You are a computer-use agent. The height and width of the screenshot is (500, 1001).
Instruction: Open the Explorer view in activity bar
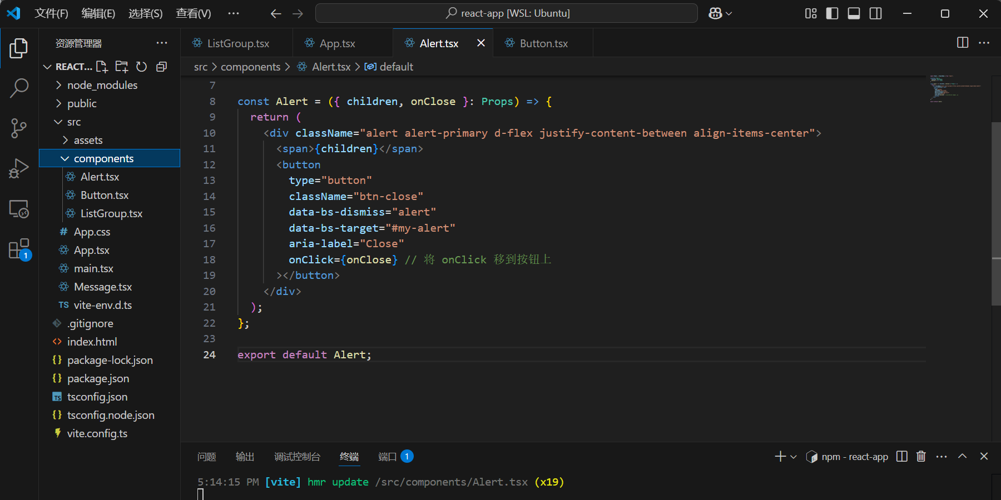click(x=19, y=48)
